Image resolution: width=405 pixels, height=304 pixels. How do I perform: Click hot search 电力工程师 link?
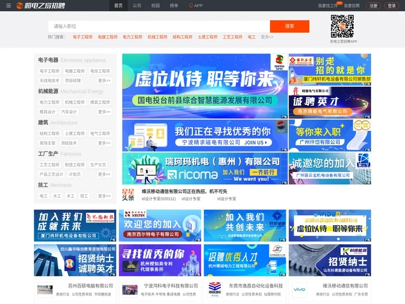tap(133, 37)
